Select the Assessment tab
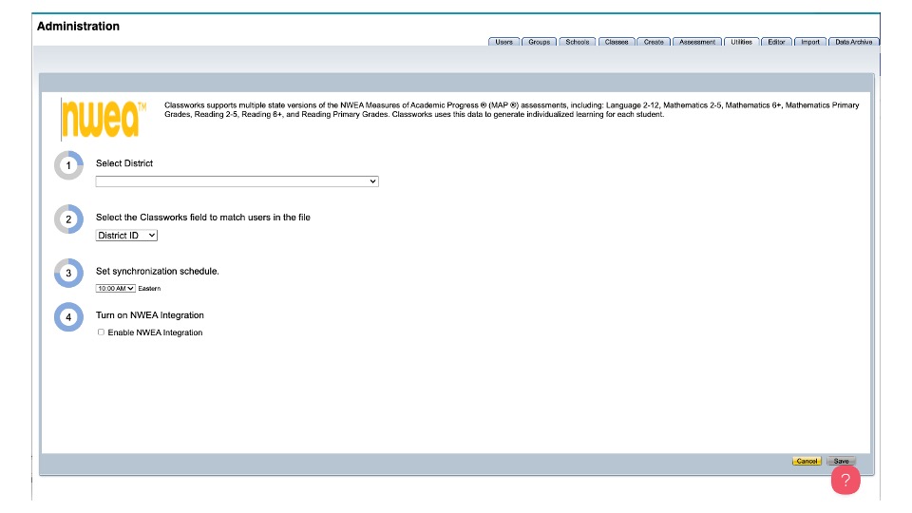This screenshot has height=513, width=912. [x=697, y=42]
